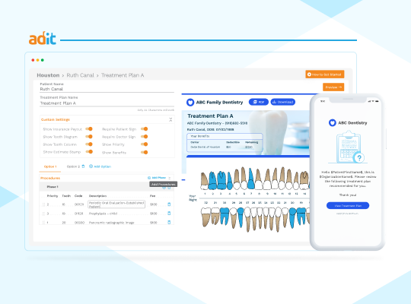Screen dimensions: 411x304
Task: Click the ABC Family Dentistry heart logo
Action: [x=190, y=102]
